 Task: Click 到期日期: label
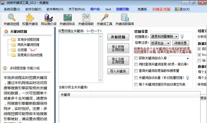click(x=123, y=9)
